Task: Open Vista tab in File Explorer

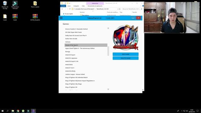Action: click(83, 6)
